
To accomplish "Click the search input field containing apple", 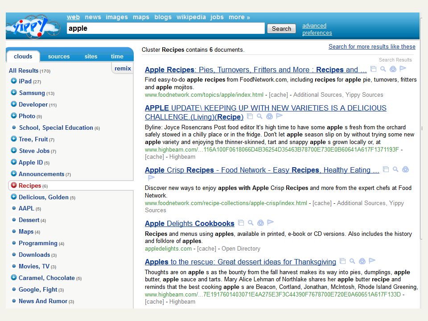I will coord(166,28).
